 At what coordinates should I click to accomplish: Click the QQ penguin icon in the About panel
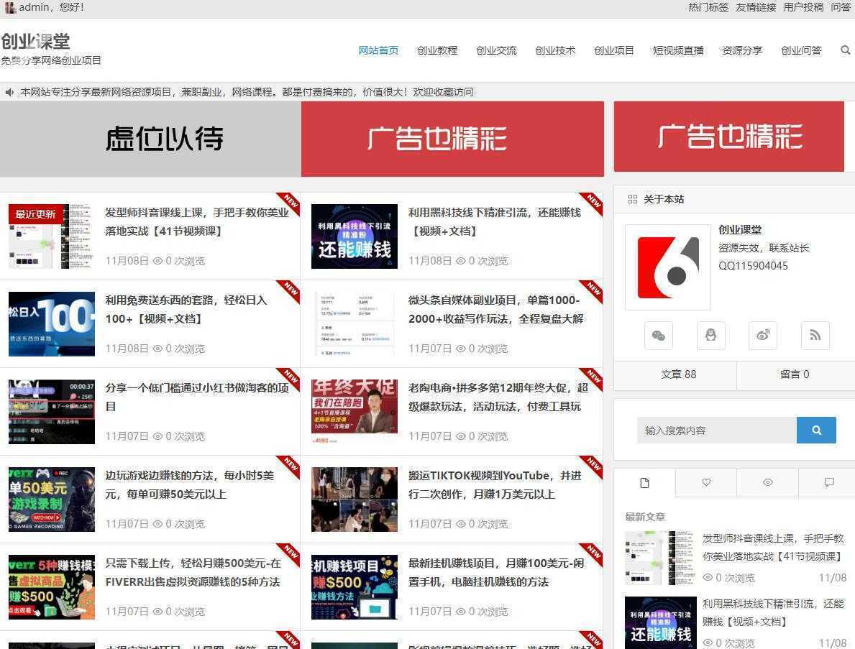click(x=710, y=335)
